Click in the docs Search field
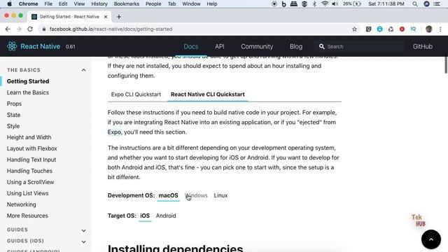The height and width of the screenshot is (252, 448). point(359,46)
